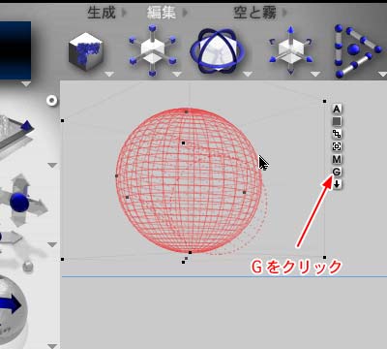Select the Rotate tool with orbiting rings
The height and width of the screenshot is (349, 387).
click(x=217, y=50)
